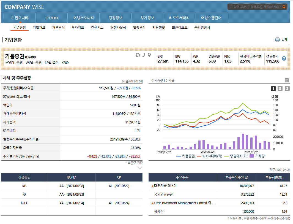Viewport: 293px width, 224px height.
Task: Open the 어닝스모니터 main tab
Action: point(84,18)
